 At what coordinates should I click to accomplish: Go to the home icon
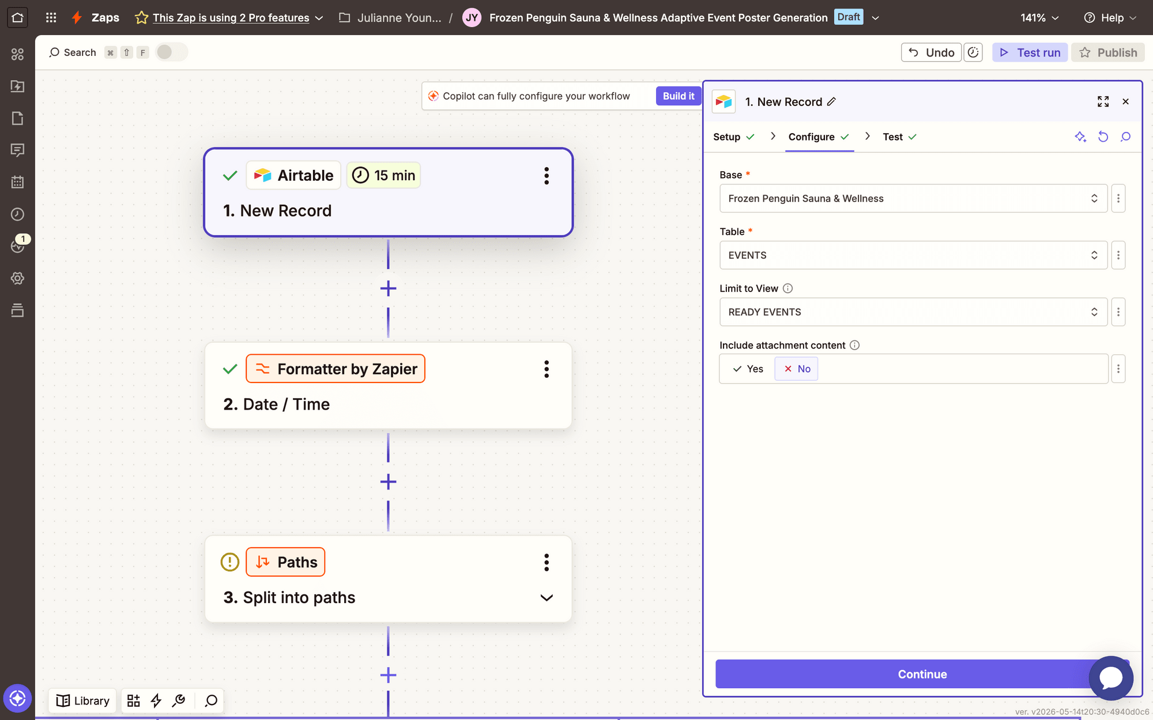(x=17, y=17)
